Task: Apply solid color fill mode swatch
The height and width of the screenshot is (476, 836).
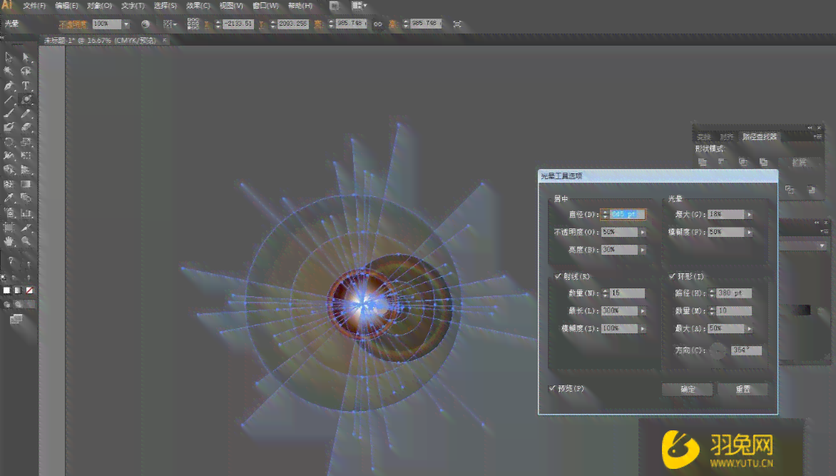Action: [x=7, y=291]
